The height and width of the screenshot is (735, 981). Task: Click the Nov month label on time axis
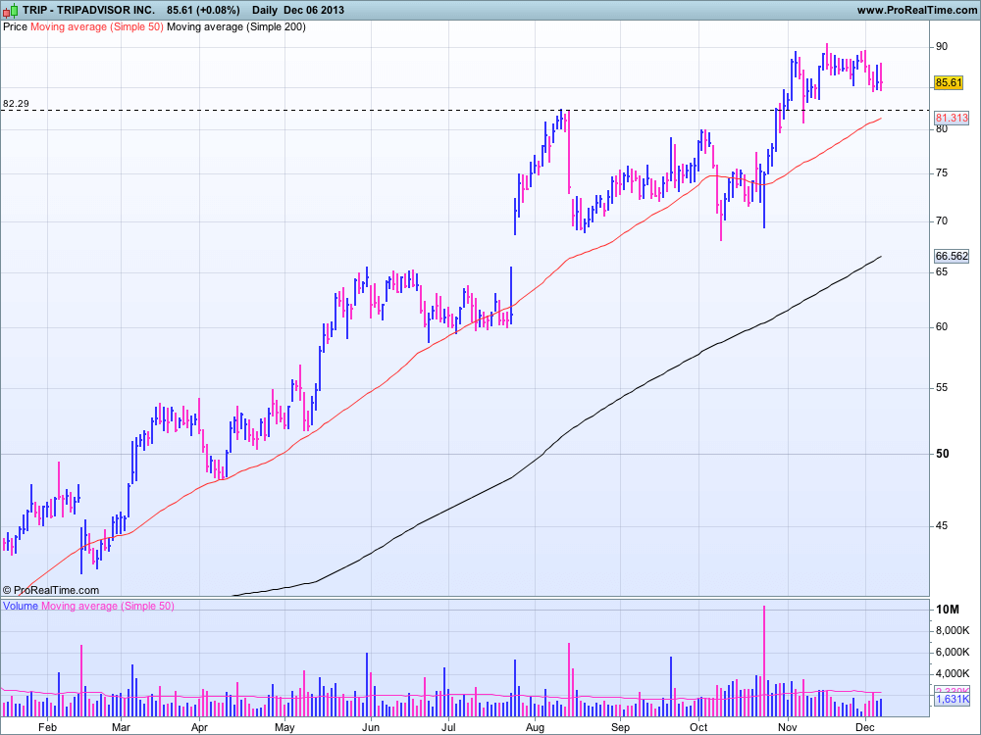[788, 727]
